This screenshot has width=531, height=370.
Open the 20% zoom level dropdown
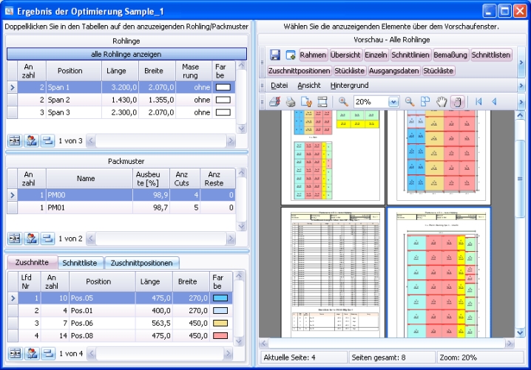[393, 101]
